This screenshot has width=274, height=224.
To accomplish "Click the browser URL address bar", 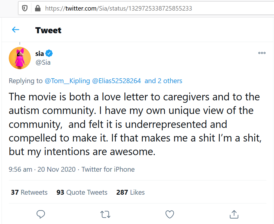I will (x=151, y=8).
